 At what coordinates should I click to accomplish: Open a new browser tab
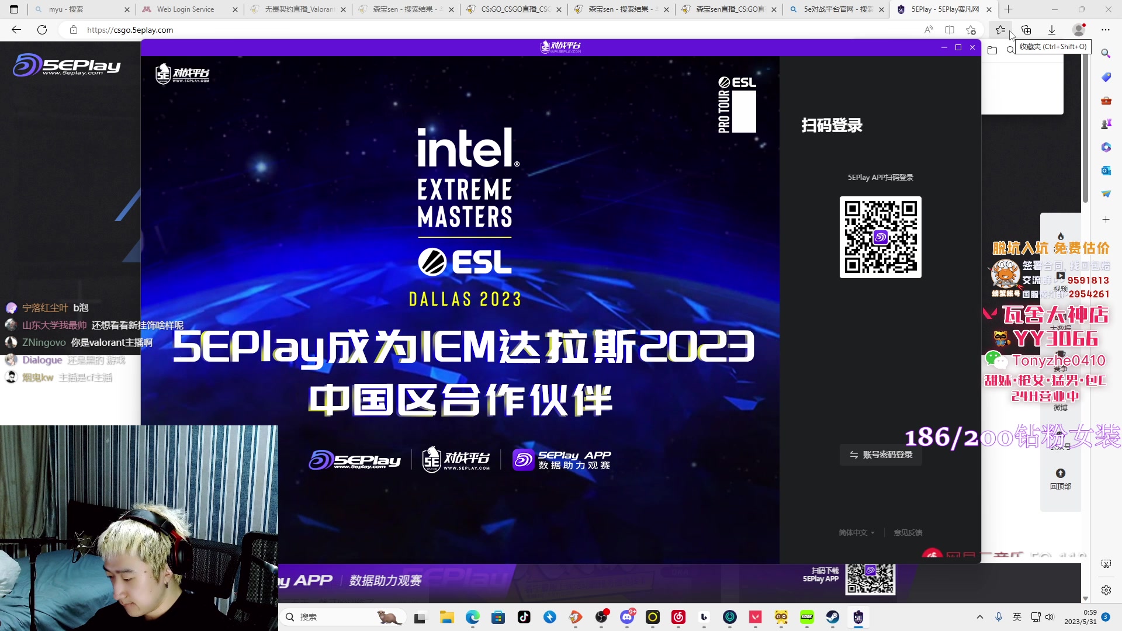point(1009,9)
